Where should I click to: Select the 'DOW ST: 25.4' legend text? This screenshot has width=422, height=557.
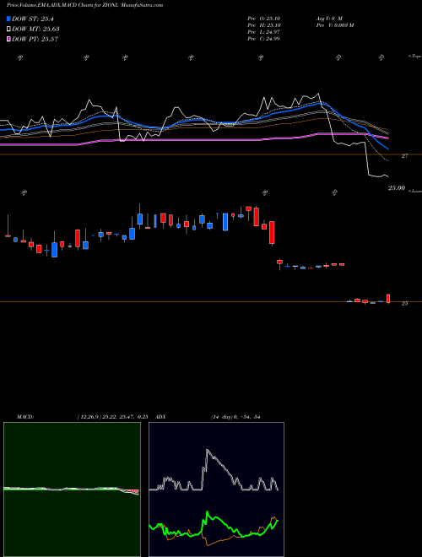[33, 19]
